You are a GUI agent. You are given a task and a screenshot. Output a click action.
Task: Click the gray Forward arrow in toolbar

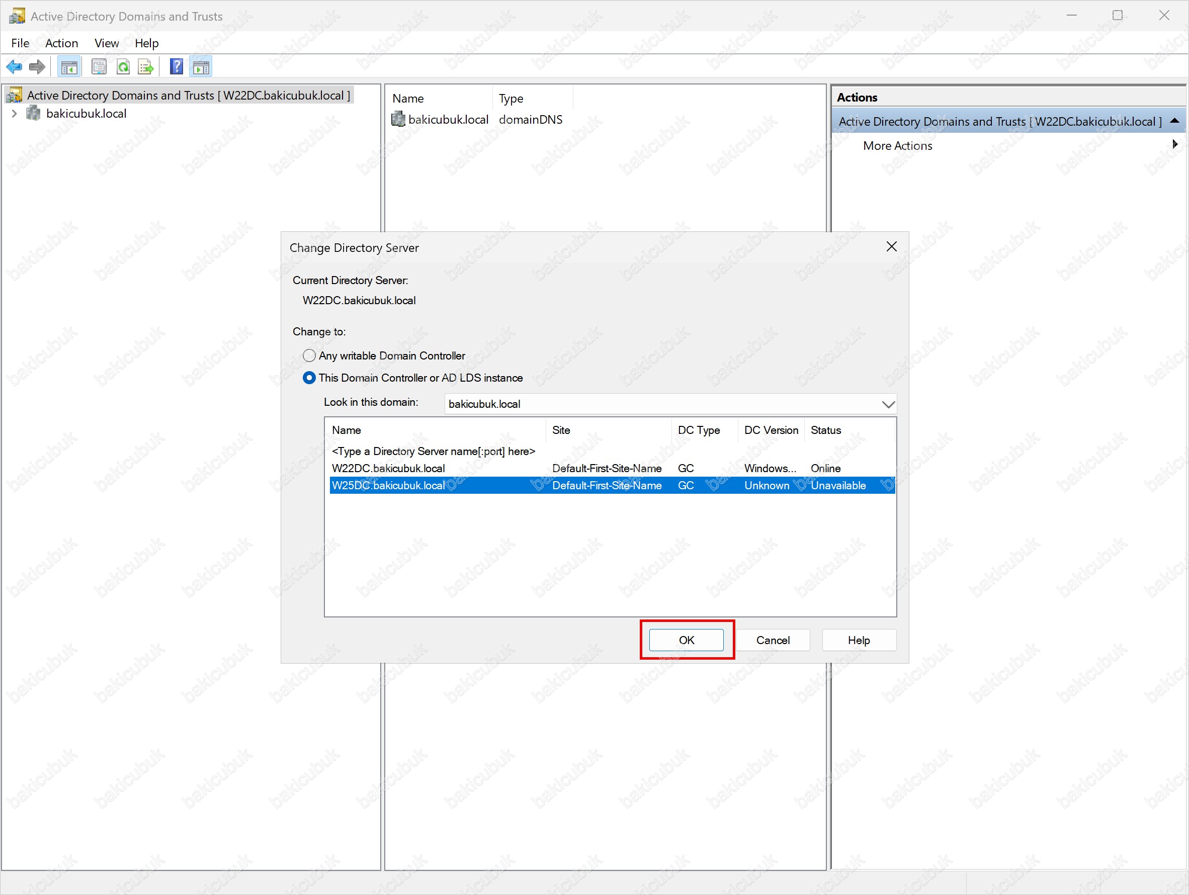37,67
